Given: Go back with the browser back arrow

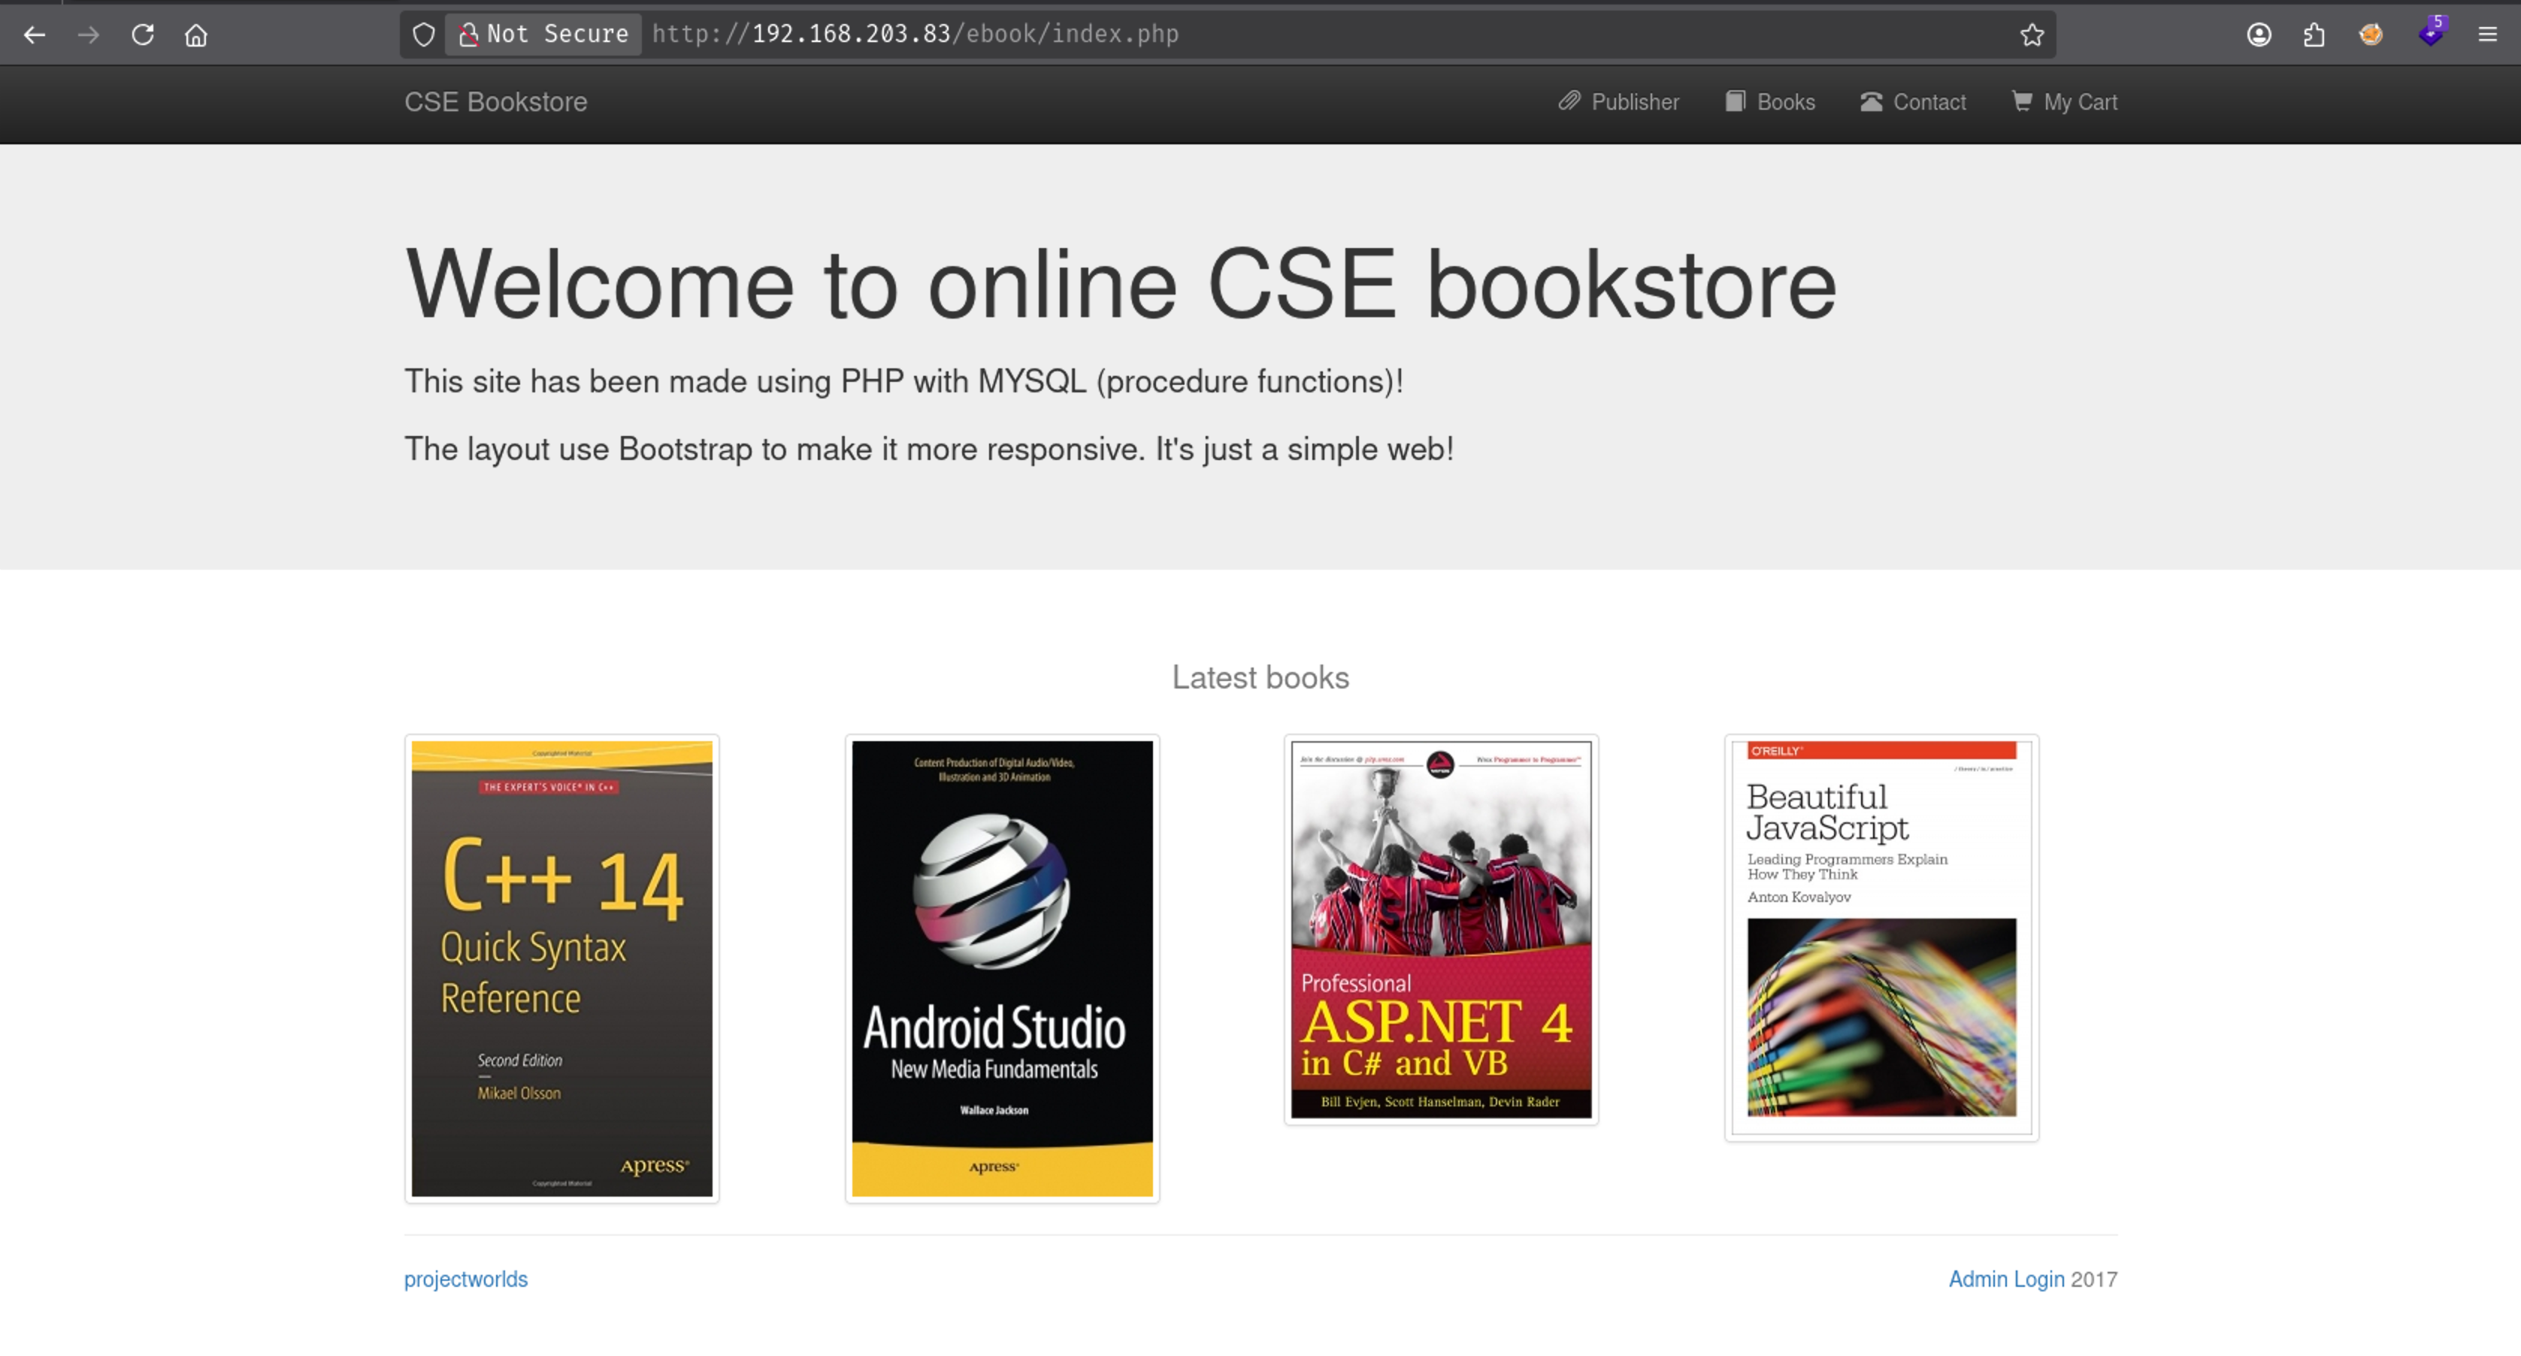Looking at the screenshot, I should (35, 35).
